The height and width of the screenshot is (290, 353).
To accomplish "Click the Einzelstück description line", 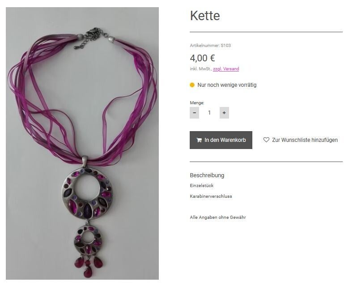I will point(202,186).
